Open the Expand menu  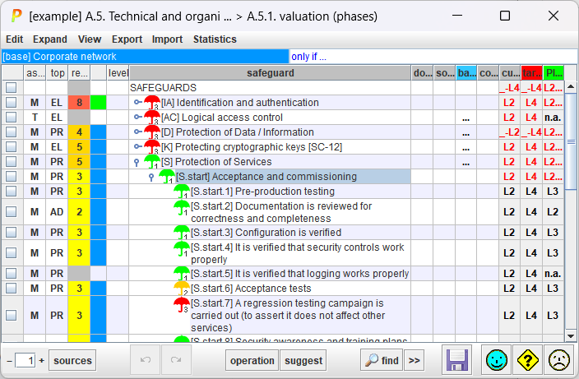pyautogui.click(x=50, y=39)
